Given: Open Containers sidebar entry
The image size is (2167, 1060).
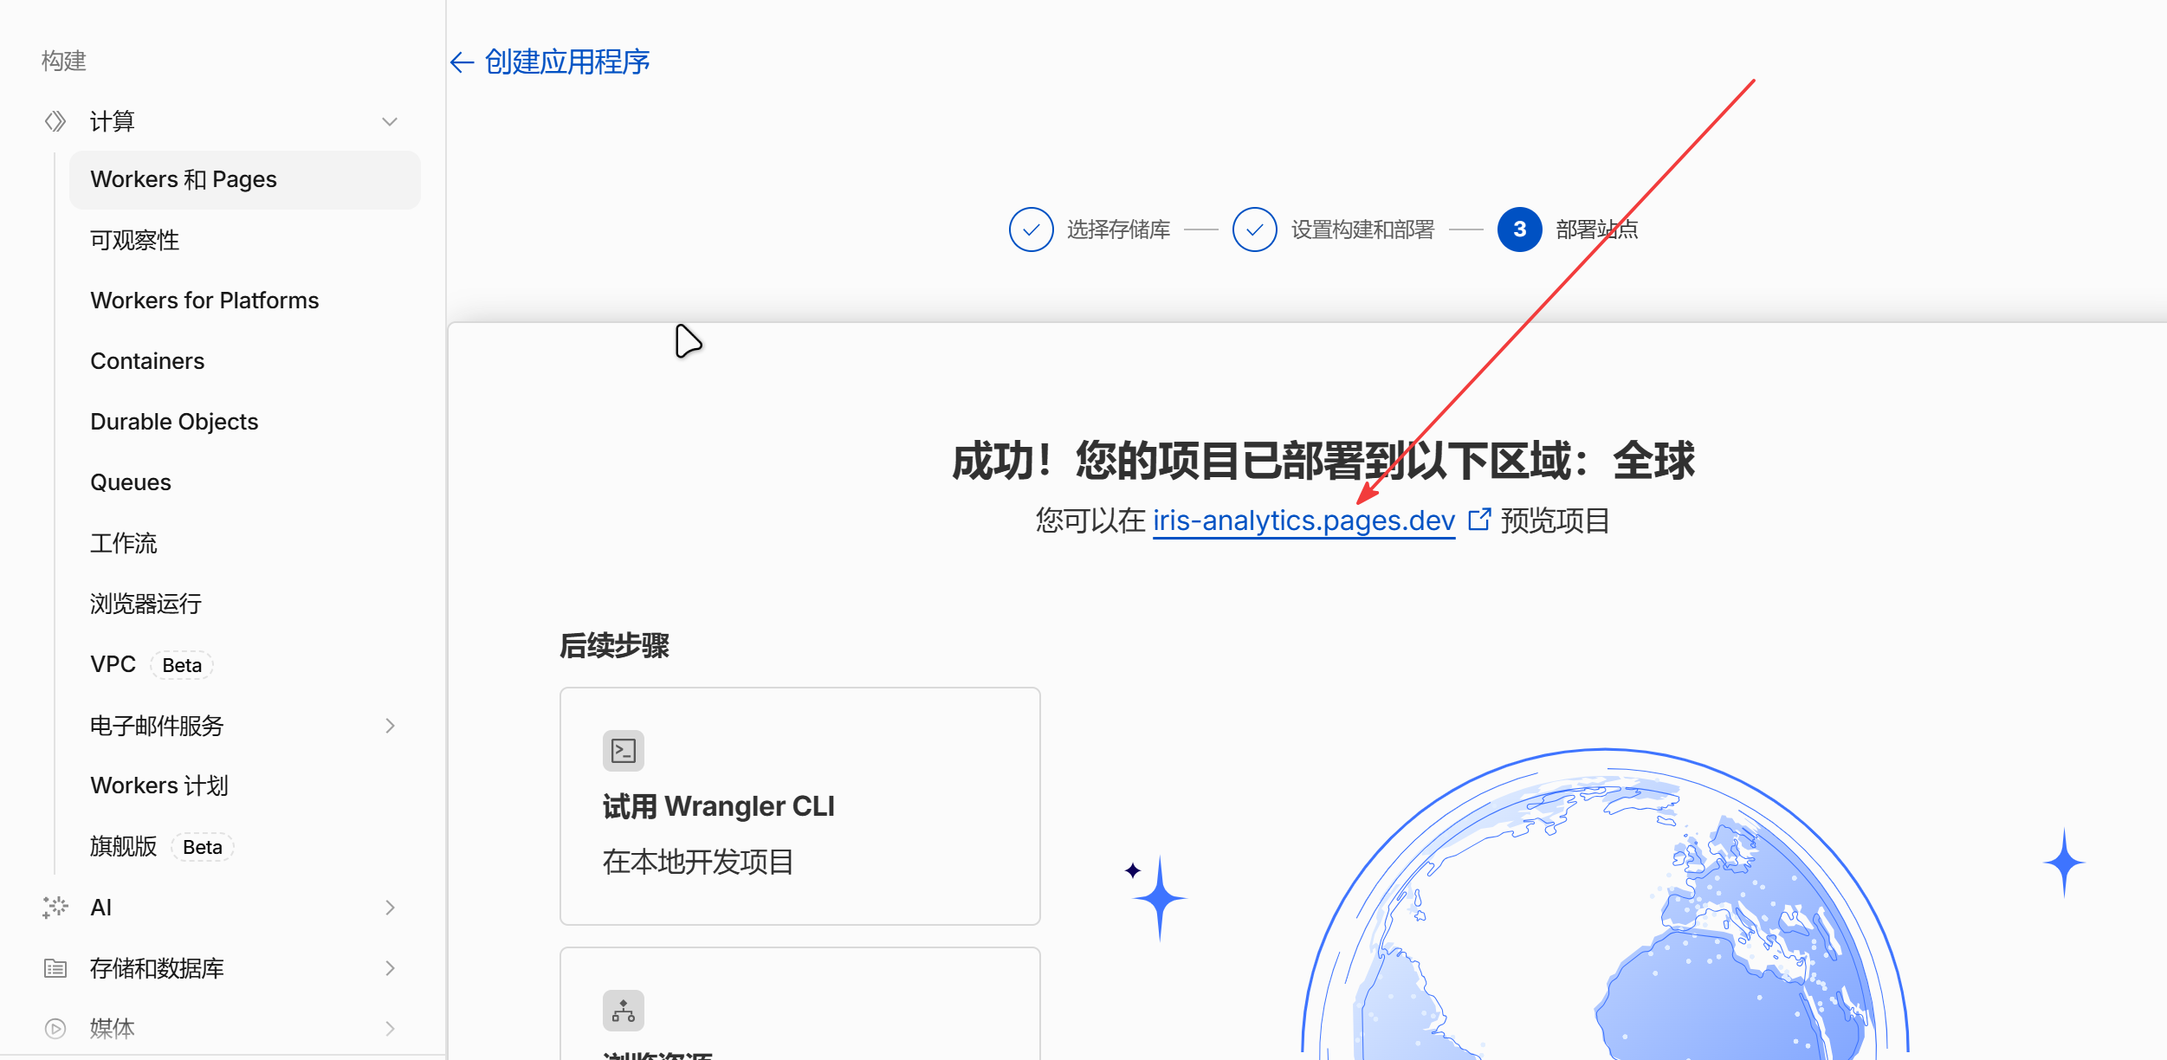Looking at the screenshot, I should (x=147, y=361).
